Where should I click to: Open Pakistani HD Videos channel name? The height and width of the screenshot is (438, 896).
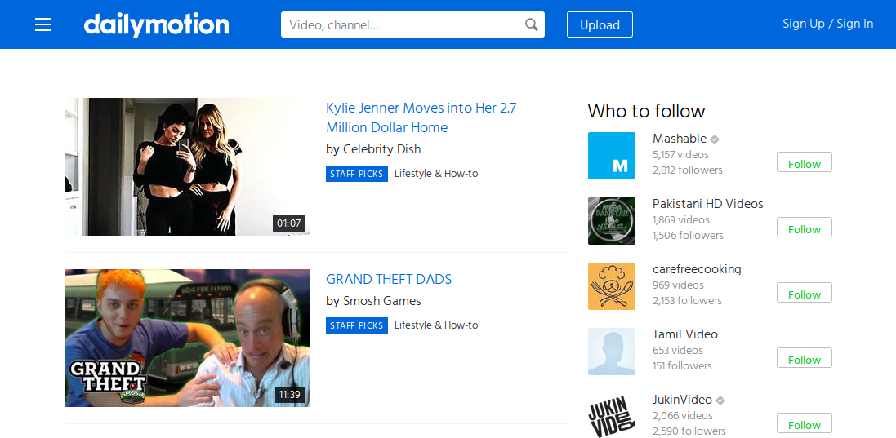[708, 204]
